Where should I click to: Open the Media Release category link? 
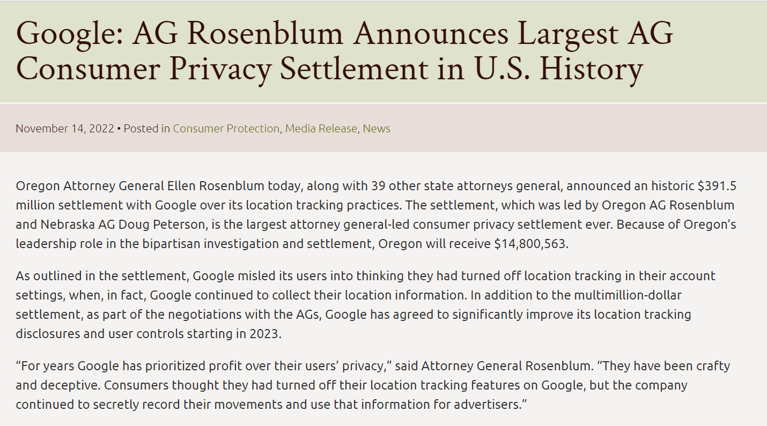pos(321,129)
